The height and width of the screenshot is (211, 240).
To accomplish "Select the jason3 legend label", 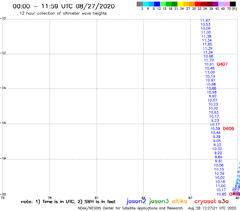I will (159, 201).
